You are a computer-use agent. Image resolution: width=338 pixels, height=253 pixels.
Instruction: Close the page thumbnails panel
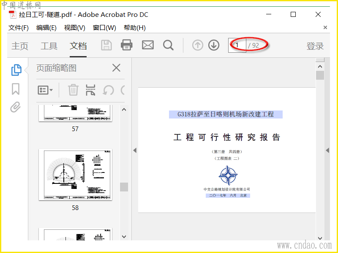click(x=116, y=68)
